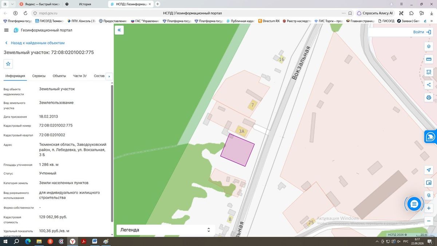The width and height of the screenshot is (437, 246).
Task: Print the map
Action: pos(429,98)
